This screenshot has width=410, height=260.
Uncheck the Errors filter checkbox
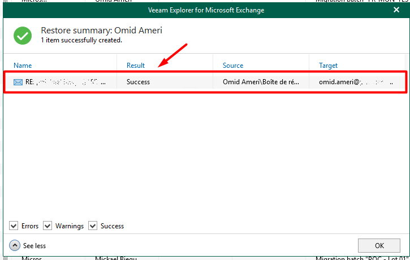point(14,226)
